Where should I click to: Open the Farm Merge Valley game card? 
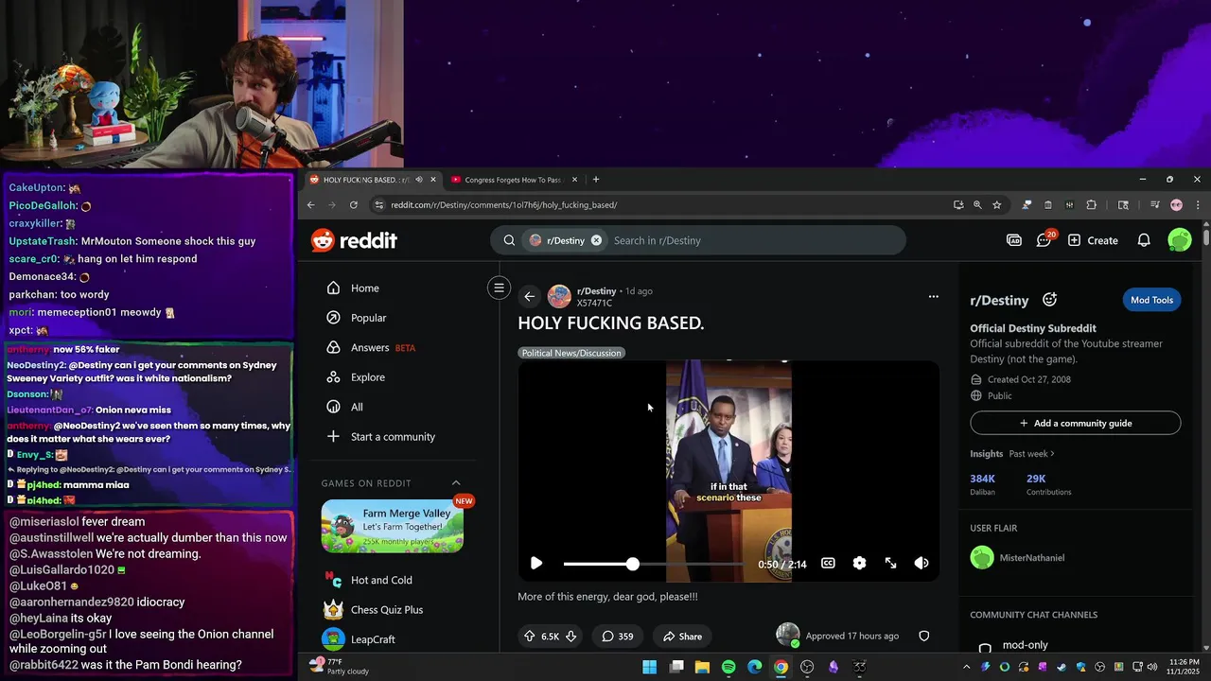point(392,525)
